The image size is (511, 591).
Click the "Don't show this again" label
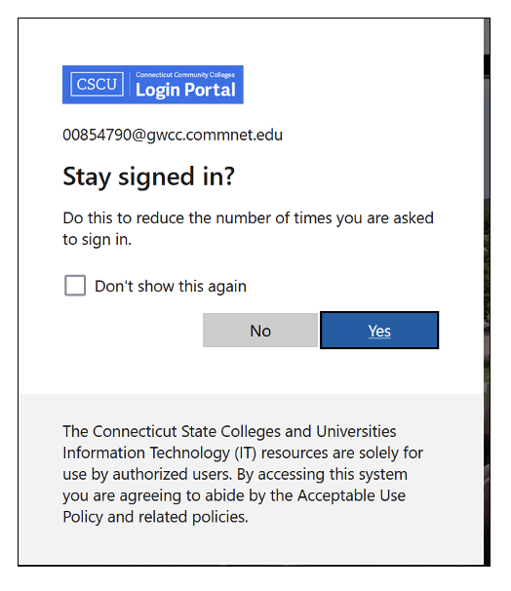pos(171,287)
